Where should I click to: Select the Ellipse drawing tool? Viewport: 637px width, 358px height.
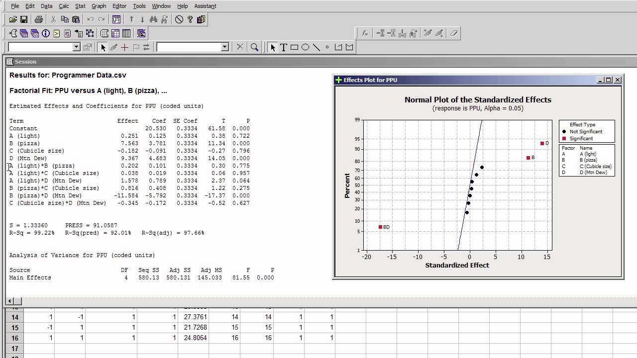point(305,47)
